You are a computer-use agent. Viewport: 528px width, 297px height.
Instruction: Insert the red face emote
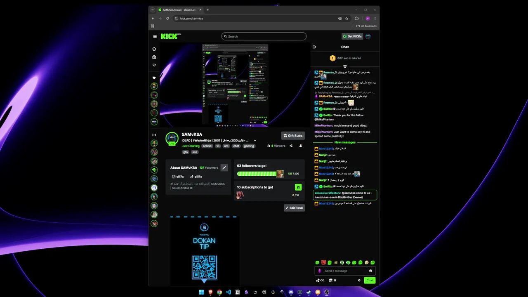click(x=323, y=262)
